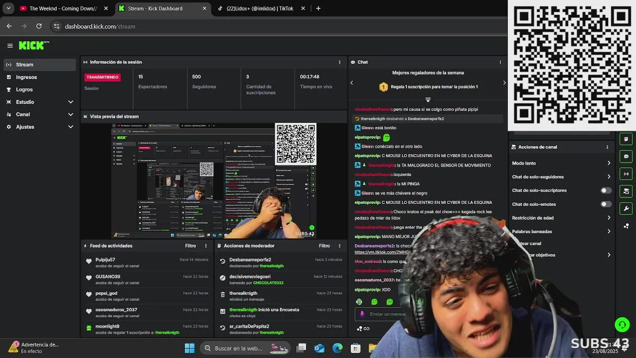Open Modo lento options
This screenshot has height=358, width=636.
click(561, 163)
